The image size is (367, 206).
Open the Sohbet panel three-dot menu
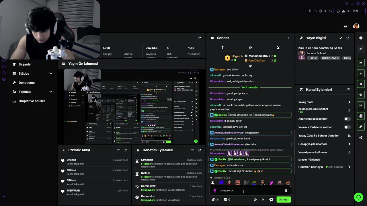(288, 38)
